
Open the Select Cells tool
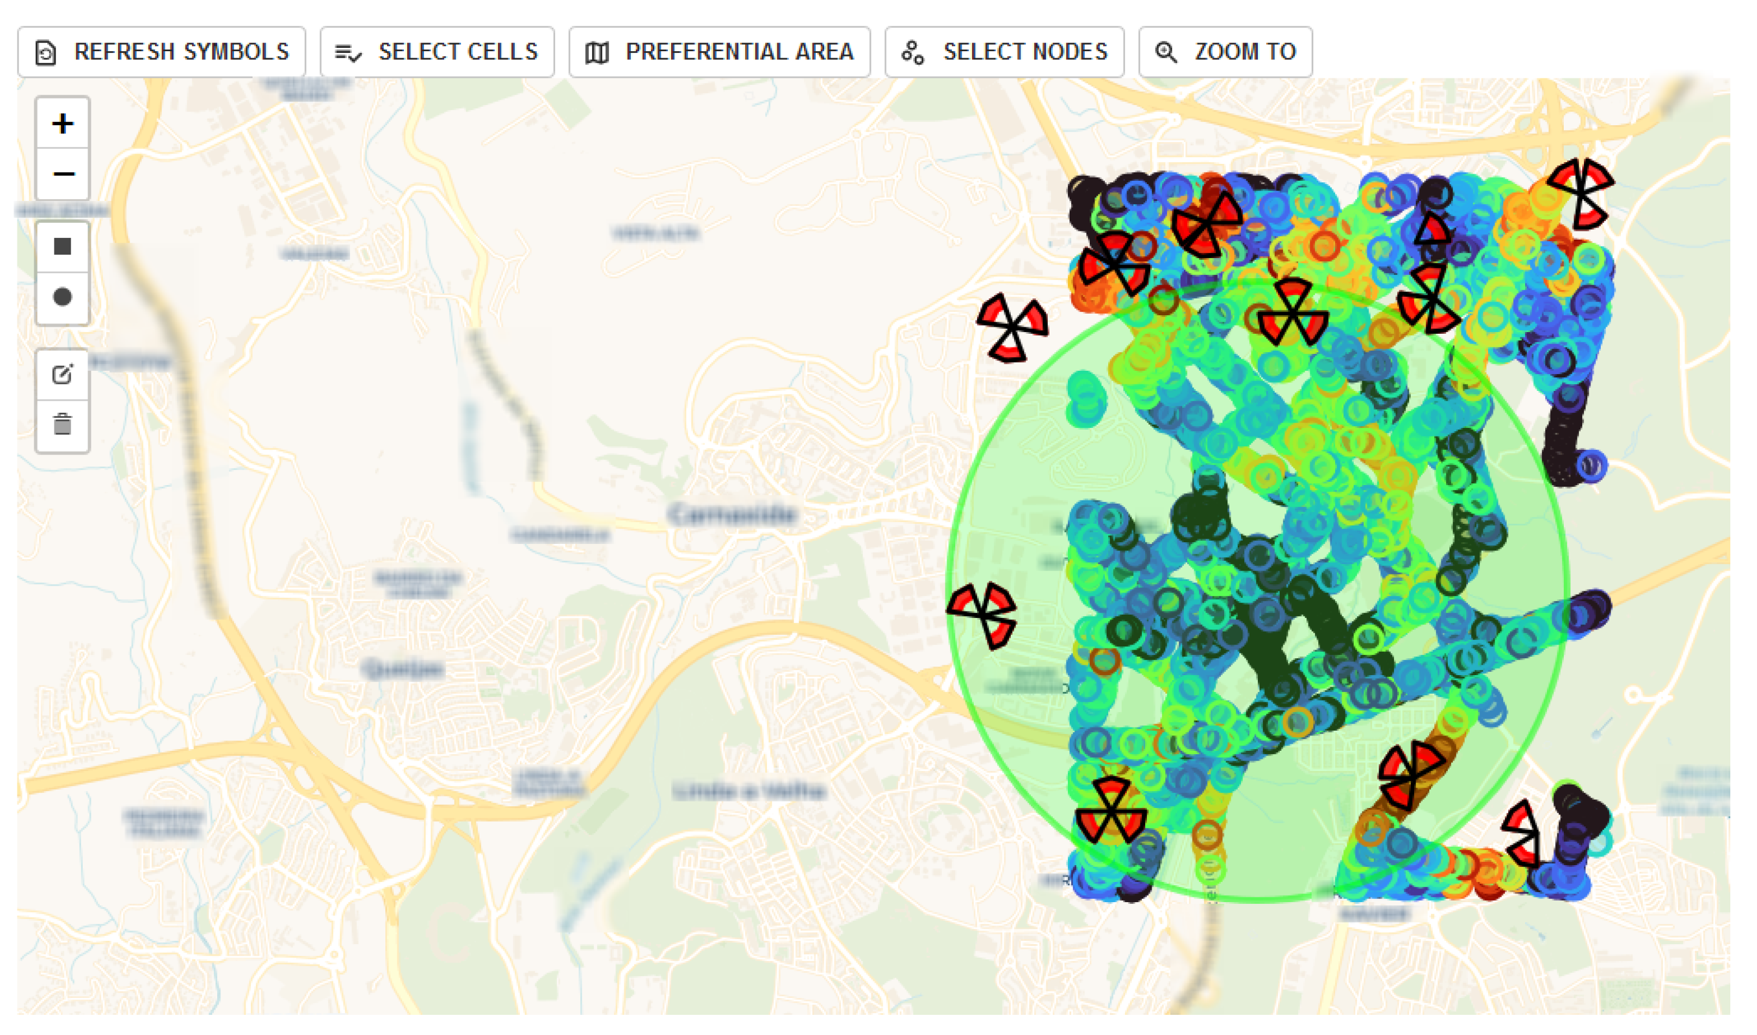pyautogui.click(x=437, y=52)
